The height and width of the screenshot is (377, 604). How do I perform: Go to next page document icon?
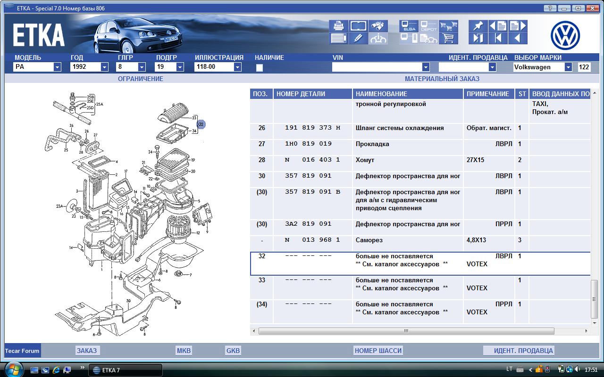[518, 26]
